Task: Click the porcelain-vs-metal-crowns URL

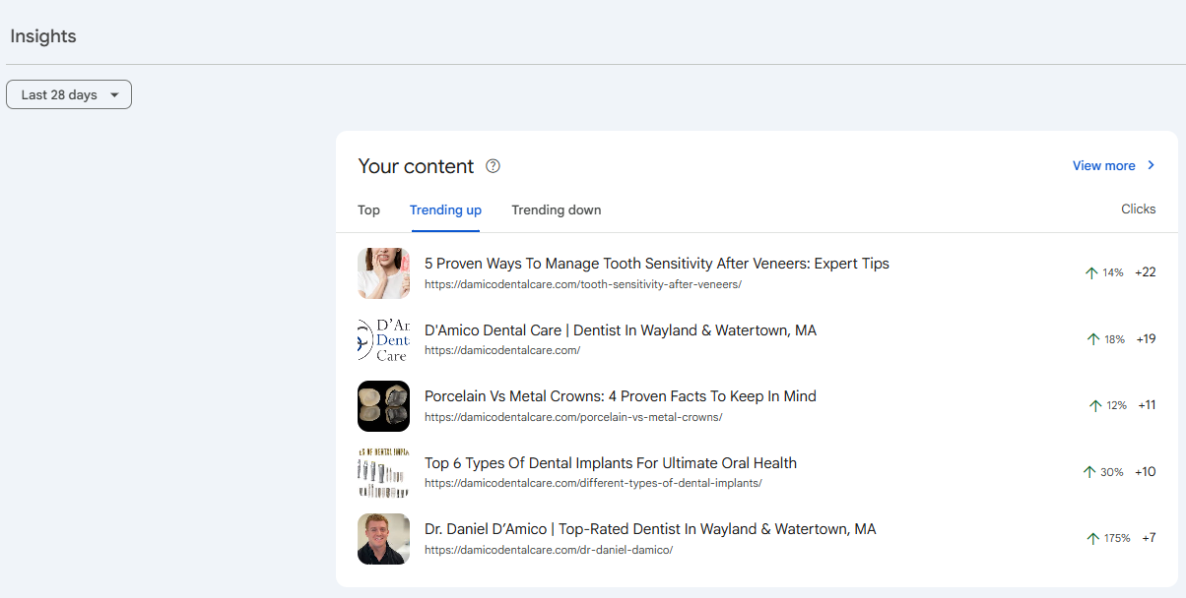Action: click(573, 417)
